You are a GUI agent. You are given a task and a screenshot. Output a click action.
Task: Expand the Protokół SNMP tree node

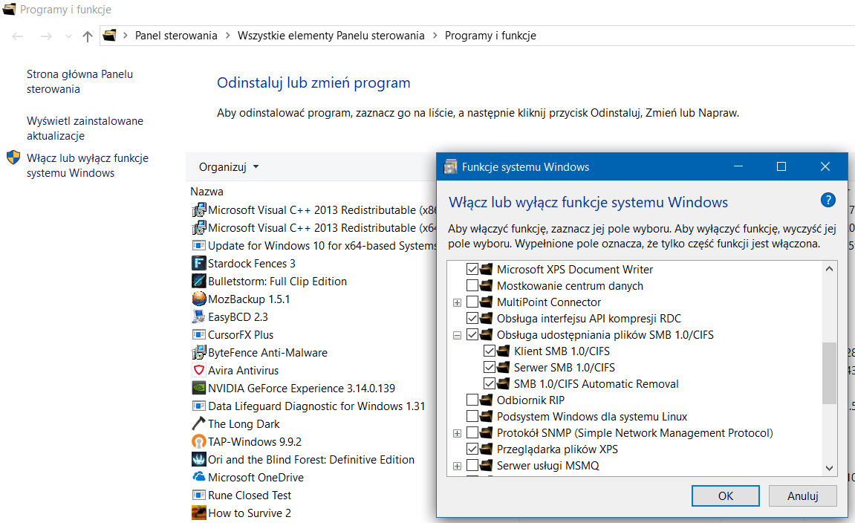457,434
